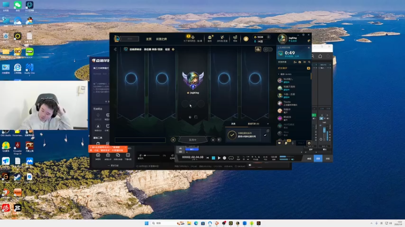405x227 pixels.
Task: Click the League of Legends logo icon
Action: pyautogui.click(x=117, y=39)
